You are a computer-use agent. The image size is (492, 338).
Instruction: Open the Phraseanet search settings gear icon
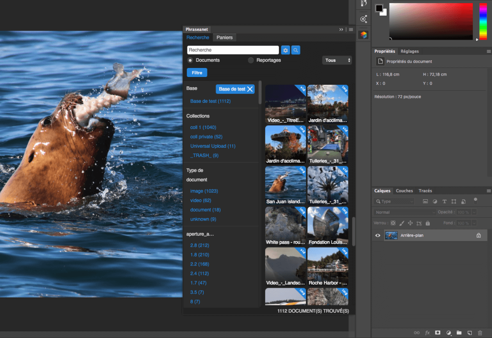click(285, 50)
